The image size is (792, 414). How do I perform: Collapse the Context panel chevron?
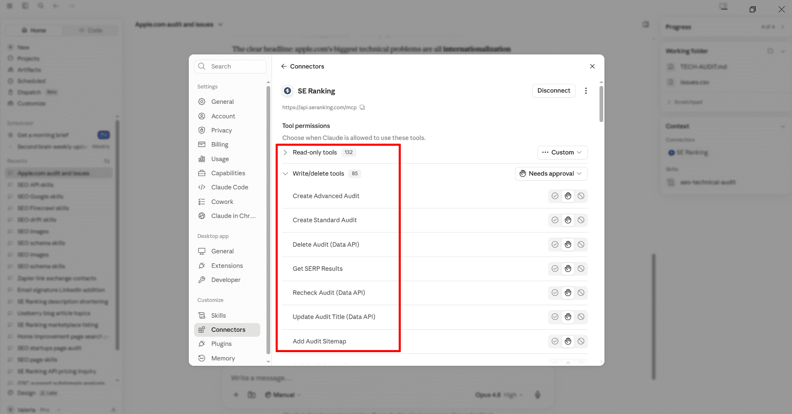pos(783,126)
